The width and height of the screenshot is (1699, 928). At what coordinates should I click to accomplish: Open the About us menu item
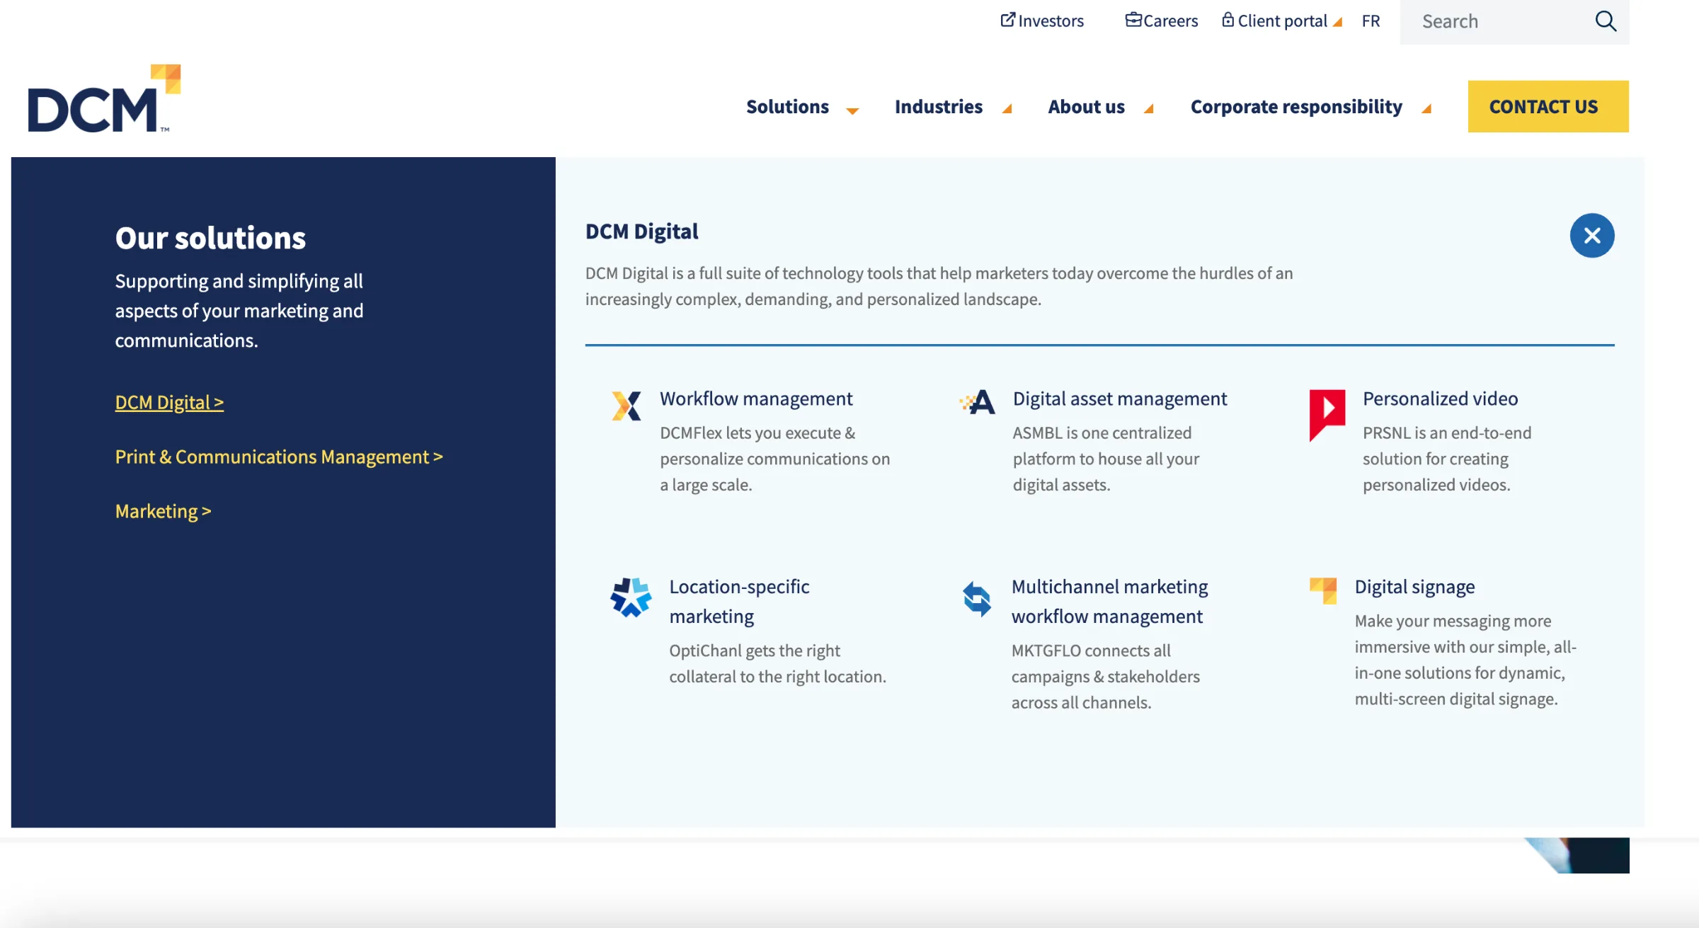pyautogui.click(x=1086, y=106)
